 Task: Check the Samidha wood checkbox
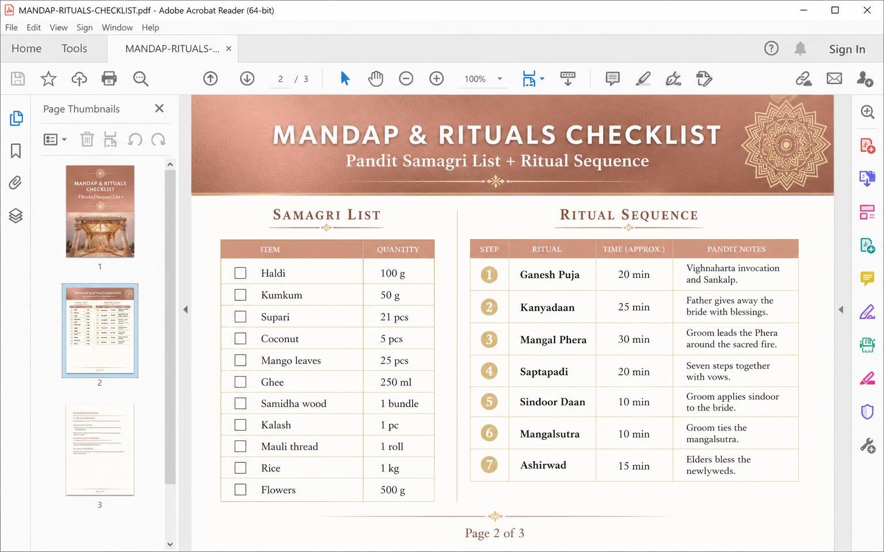241,404
